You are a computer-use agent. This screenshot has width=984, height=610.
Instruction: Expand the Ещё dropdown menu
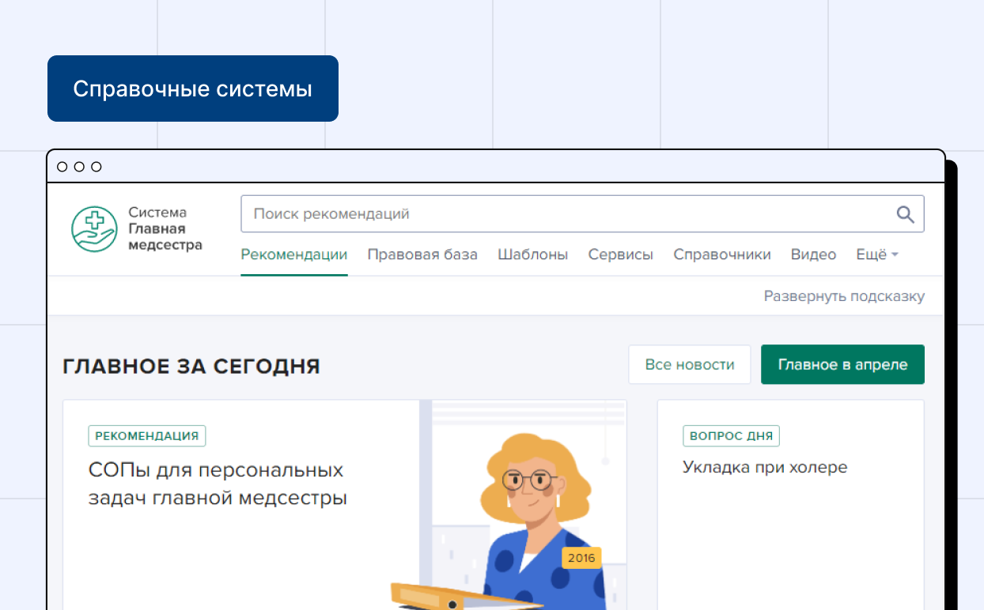[x=877, y=254]
